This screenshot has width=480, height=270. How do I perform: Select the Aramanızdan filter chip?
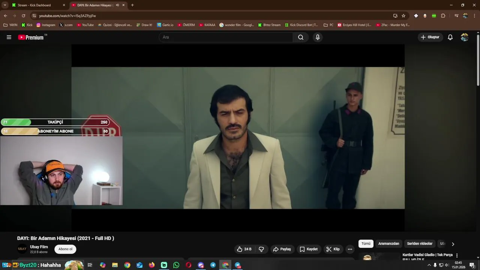(388, 244)
